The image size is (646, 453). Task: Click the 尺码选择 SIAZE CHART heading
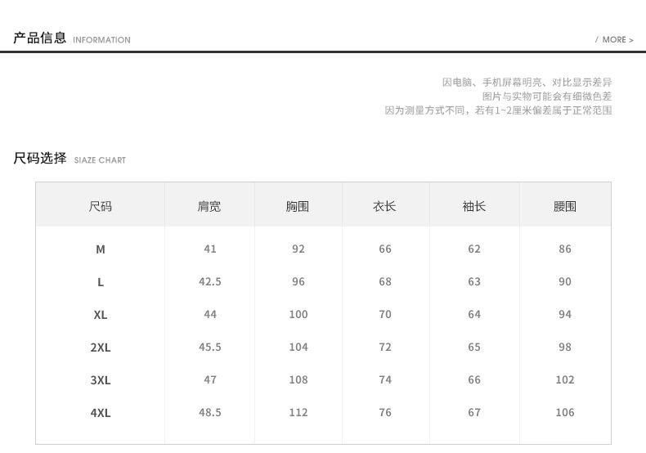coord(70,158)
